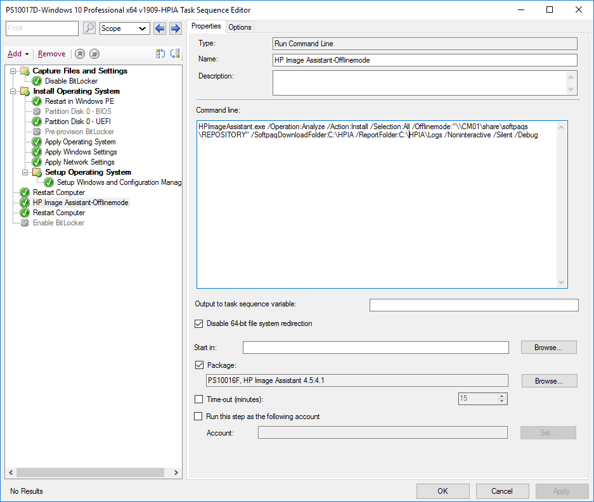Image resolution: width=594 pixels, height=502 pixels.
Task: Maximize the Task Sequence Editor window
Action: click(x=550, y=10)
